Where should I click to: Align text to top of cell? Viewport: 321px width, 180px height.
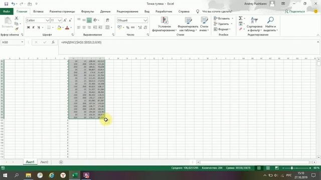pos(79,20)
